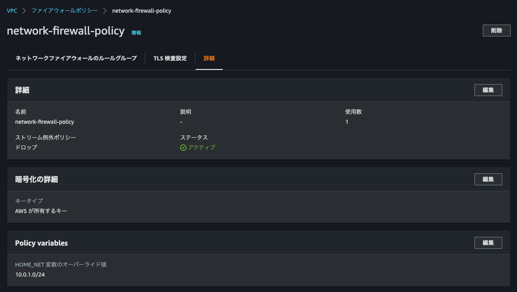The image size is (517, 292).
Task: Open the VPC breadcrumb link
Action: [12, 11]
